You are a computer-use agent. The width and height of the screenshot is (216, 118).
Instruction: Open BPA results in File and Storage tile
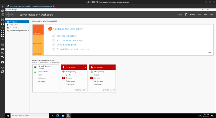click(42, 81)
